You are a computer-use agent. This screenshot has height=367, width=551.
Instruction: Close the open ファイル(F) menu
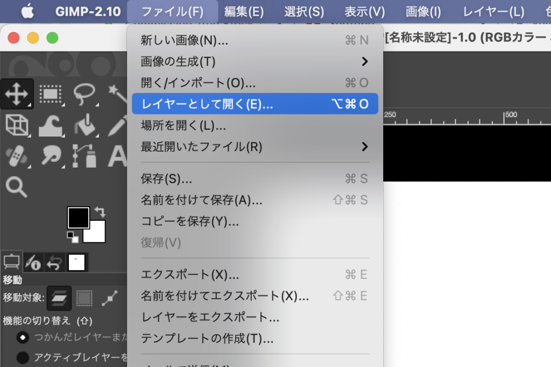[172, 12]
